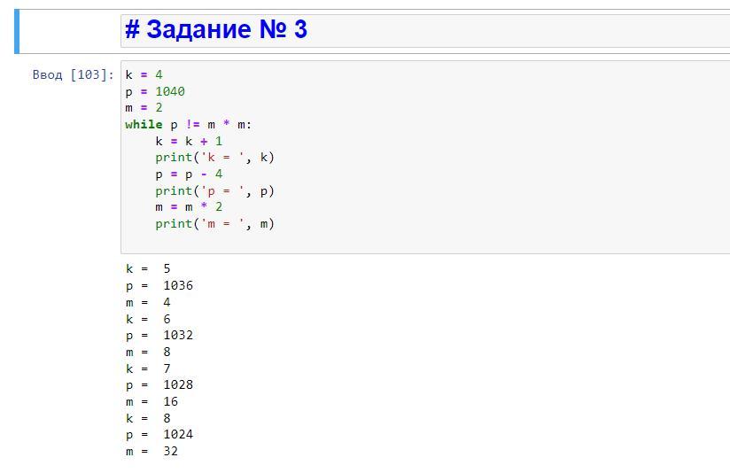The height and width of the screenshot is (473, 730).
Task: Click output line 'k = 7'
Action: point(148,368)
